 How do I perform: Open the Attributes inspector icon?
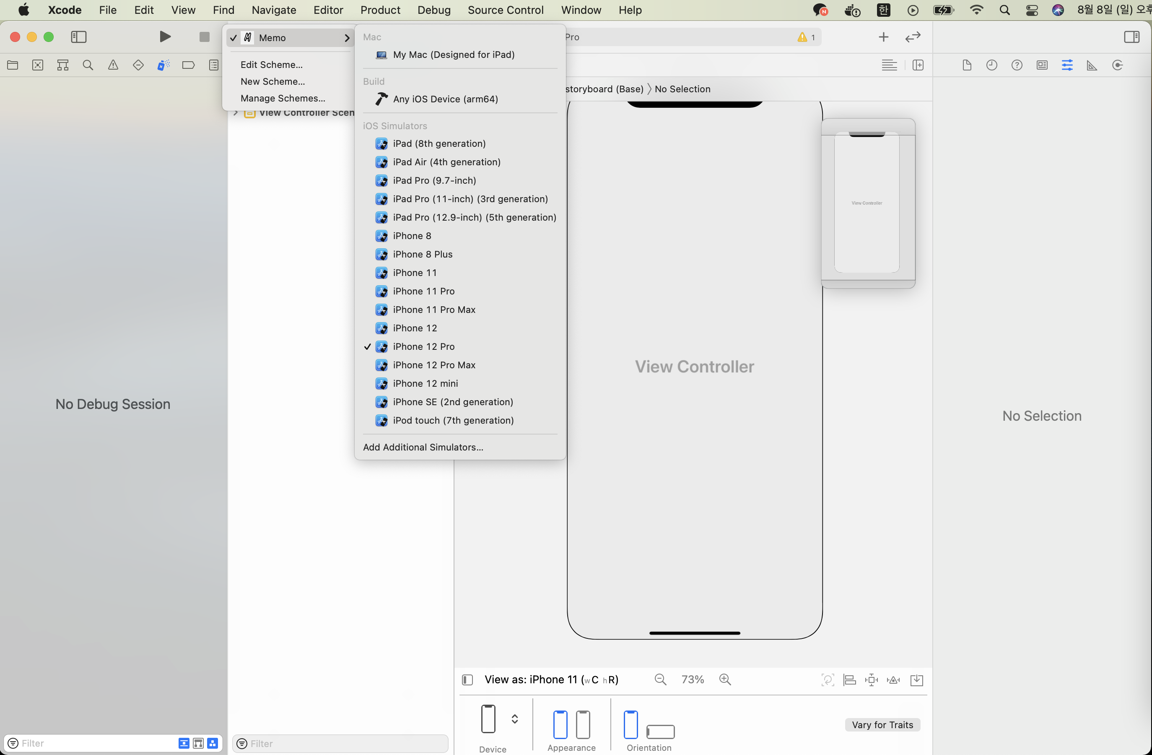(1067, 65)
